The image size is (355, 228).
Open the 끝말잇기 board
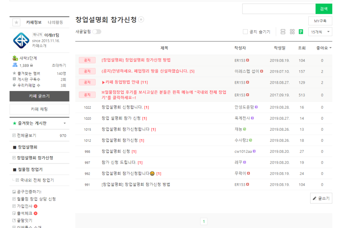25,221
